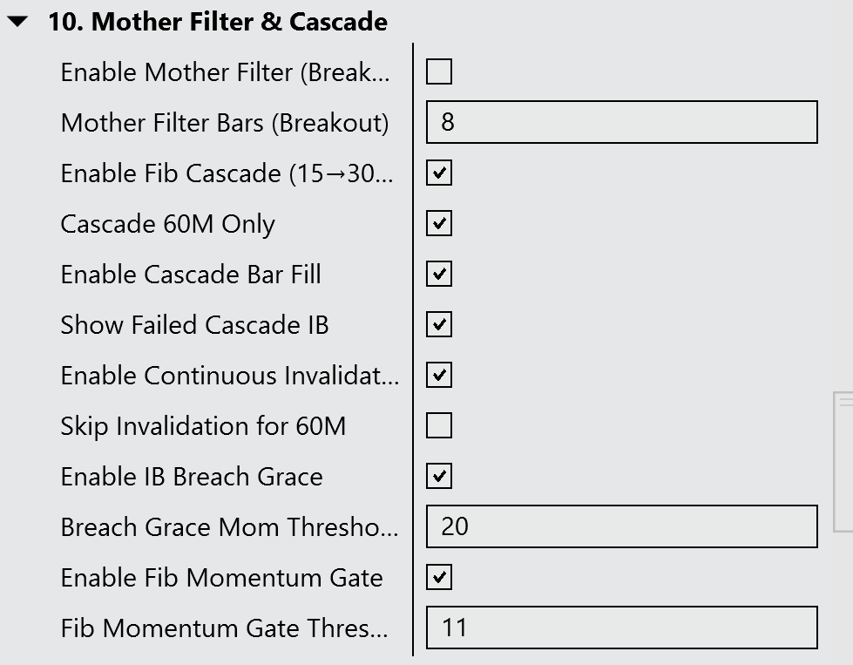Click the Show Failed Cascade IB label
Image resolution: width=853 pixels, height=665 pixels.
[x=194, y=325]
